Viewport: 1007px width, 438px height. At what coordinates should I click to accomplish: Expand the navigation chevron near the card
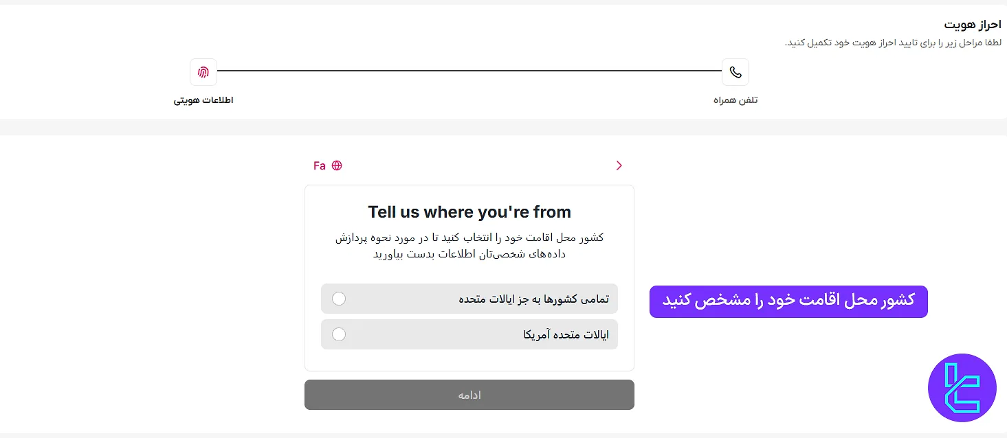(x=618, y=165)
